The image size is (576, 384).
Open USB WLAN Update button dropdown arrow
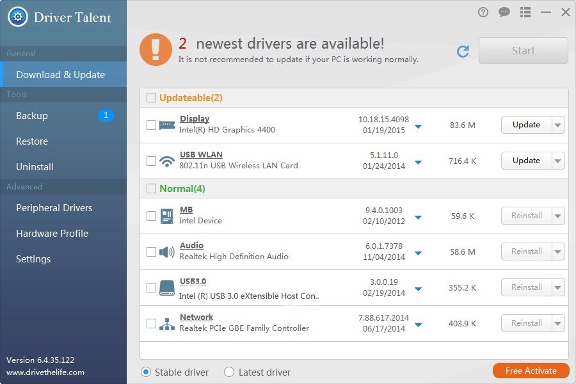558,161
